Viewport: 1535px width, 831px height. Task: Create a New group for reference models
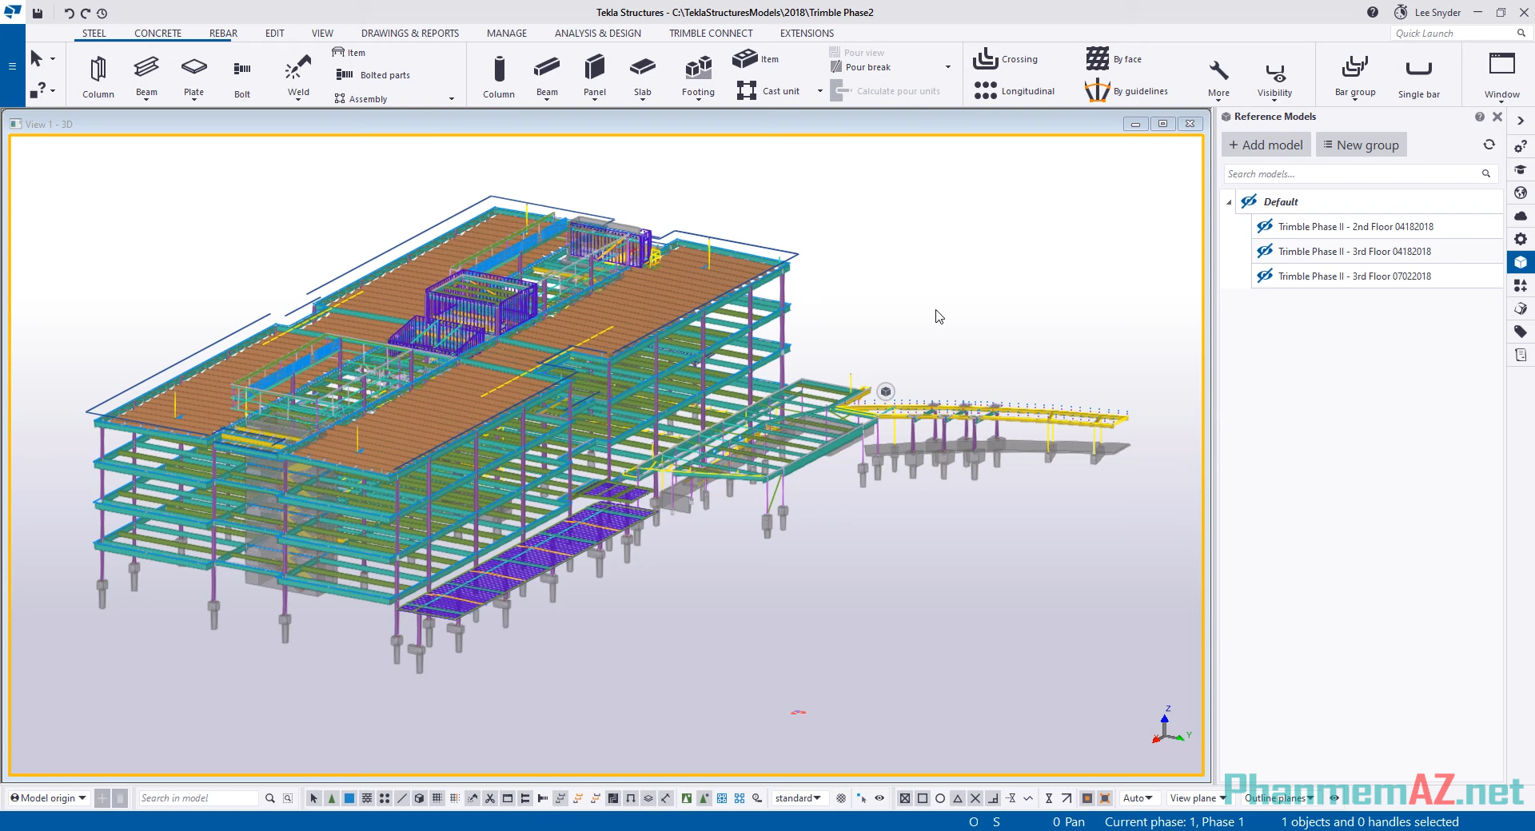[x=1361, y=145]
